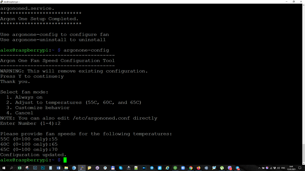Click '1. Always on' option text
Screen dimensions: 305x171
coord(24,97)
